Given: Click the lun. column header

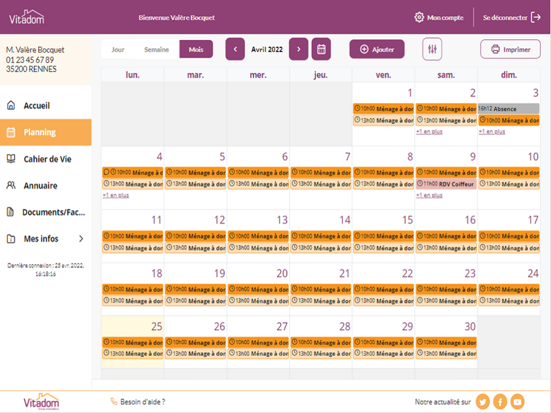Looking at the screenshot, I should [x=132, y=75].
